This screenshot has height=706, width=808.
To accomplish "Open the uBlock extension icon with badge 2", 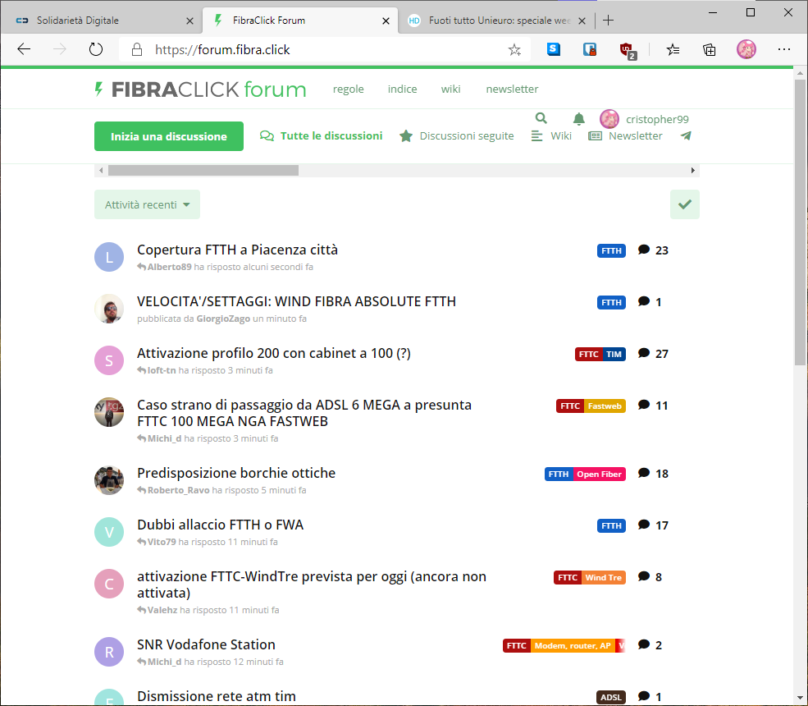I will 628,51.
